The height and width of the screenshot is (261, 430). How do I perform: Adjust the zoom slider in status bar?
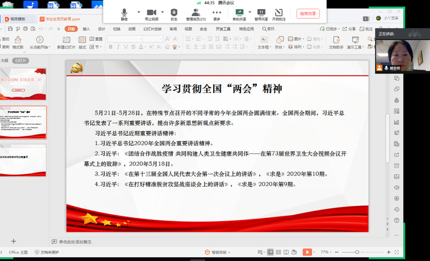coord(357,252)
